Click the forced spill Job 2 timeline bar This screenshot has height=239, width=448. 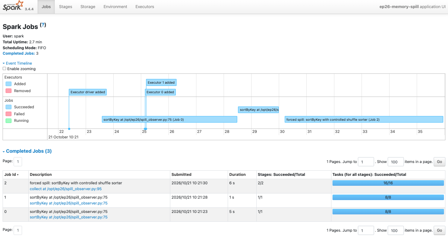coord(364,119)
